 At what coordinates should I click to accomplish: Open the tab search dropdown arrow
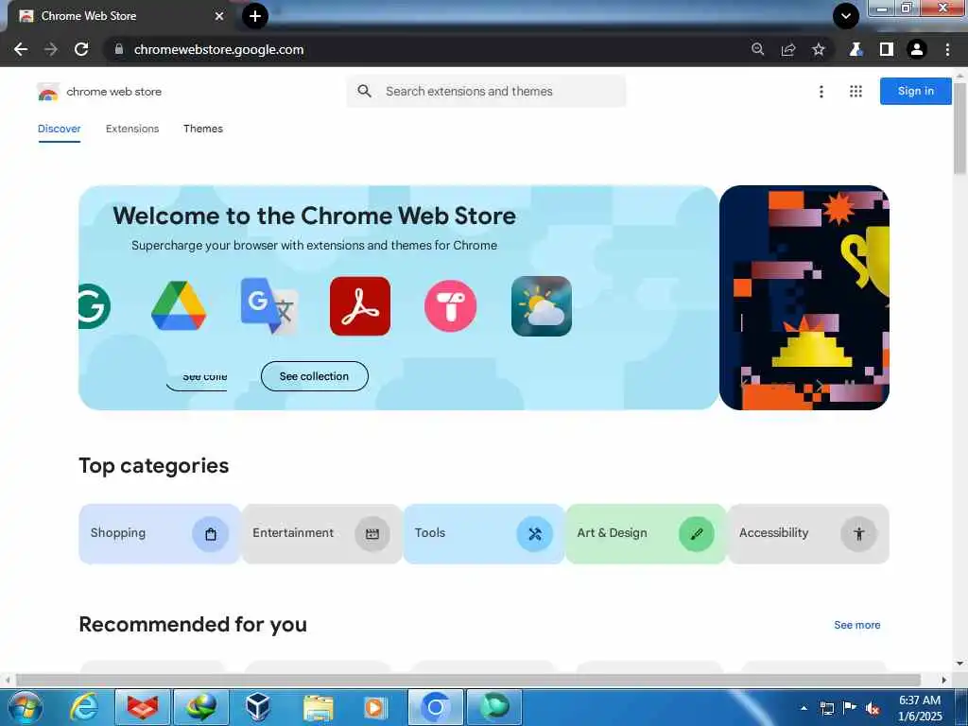(x=846, y=16)
